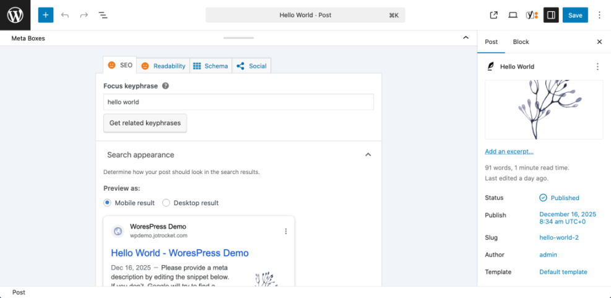Screen dimensions: 611x298
Task: Click the SEO tab orange smiley icon
Action: (112, 65)
